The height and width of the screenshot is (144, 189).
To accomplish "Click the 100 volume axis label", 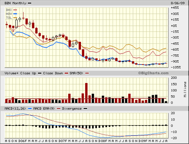I will coord(174,90).
